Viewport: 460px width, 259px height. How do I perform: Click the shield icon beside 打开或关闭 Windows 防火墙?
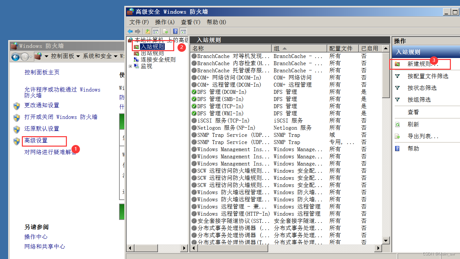coord(17,118)
